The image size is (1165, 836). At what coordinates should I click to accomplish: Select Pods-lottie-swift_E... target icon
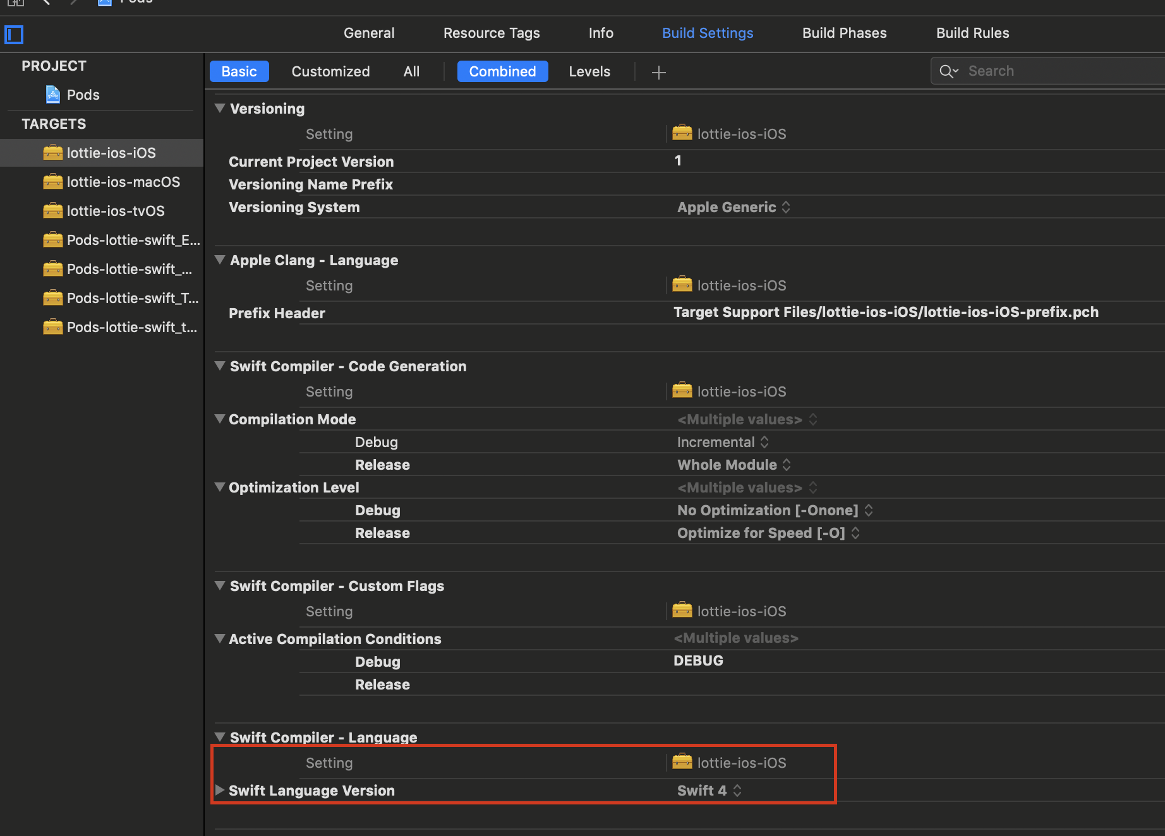coord(53,240)
